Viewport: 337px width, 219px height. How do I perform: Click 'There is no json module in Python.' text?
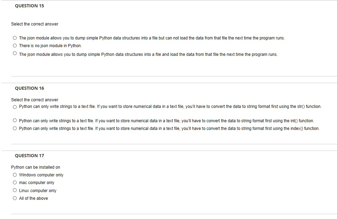tap(50, 46)
